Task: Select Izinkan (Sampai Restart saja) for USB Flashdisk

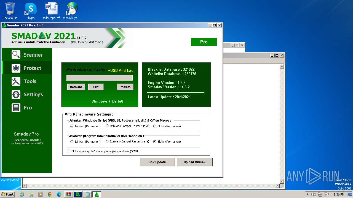Action: [x=107, y=142]
